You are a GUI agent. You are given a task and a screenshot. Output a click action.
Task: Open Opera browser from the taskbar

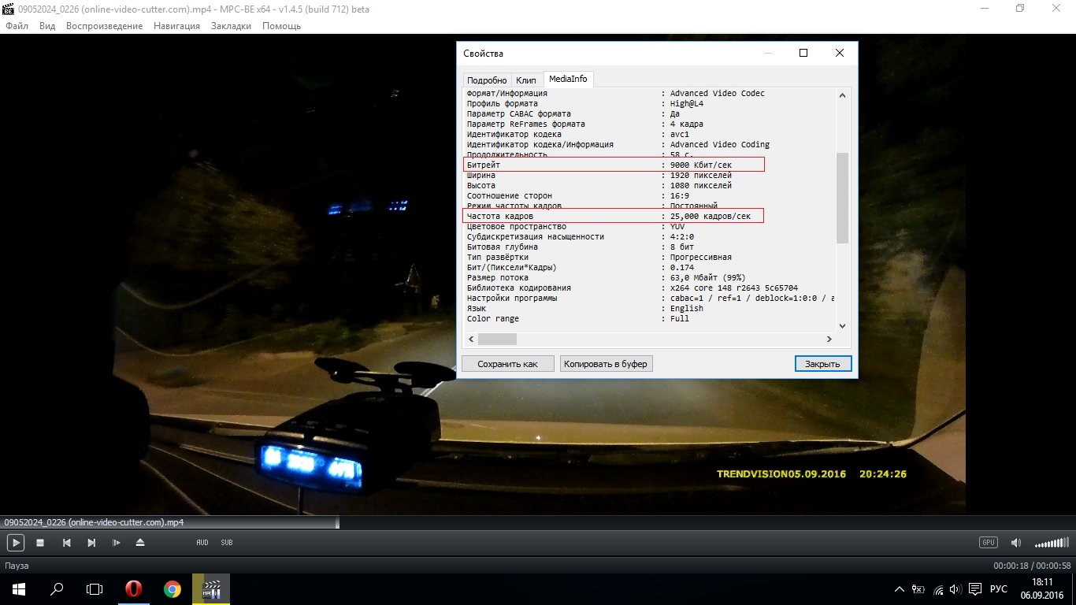tap(134, 589)
